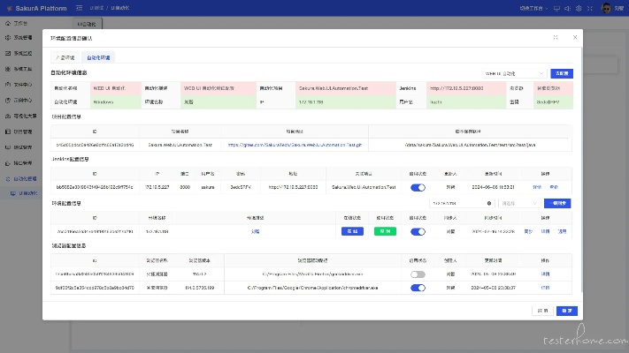Viewport: 629px width, 353px height.
Task: Open 系统管理 via its sidebar icon
Action: tap(8, 38)
